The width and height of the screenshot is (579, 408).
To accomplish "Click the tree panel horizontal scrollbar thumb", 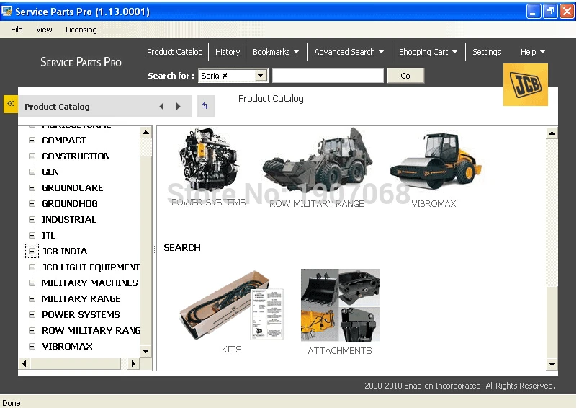I will pyautogui.click(x=76, y=363).
